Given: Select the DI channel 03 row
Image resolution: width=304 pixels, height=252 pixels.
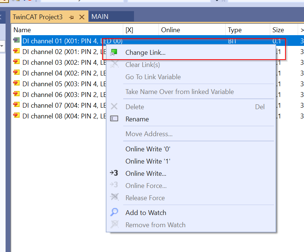Looking at the screenshot, I should click(64, 63).
